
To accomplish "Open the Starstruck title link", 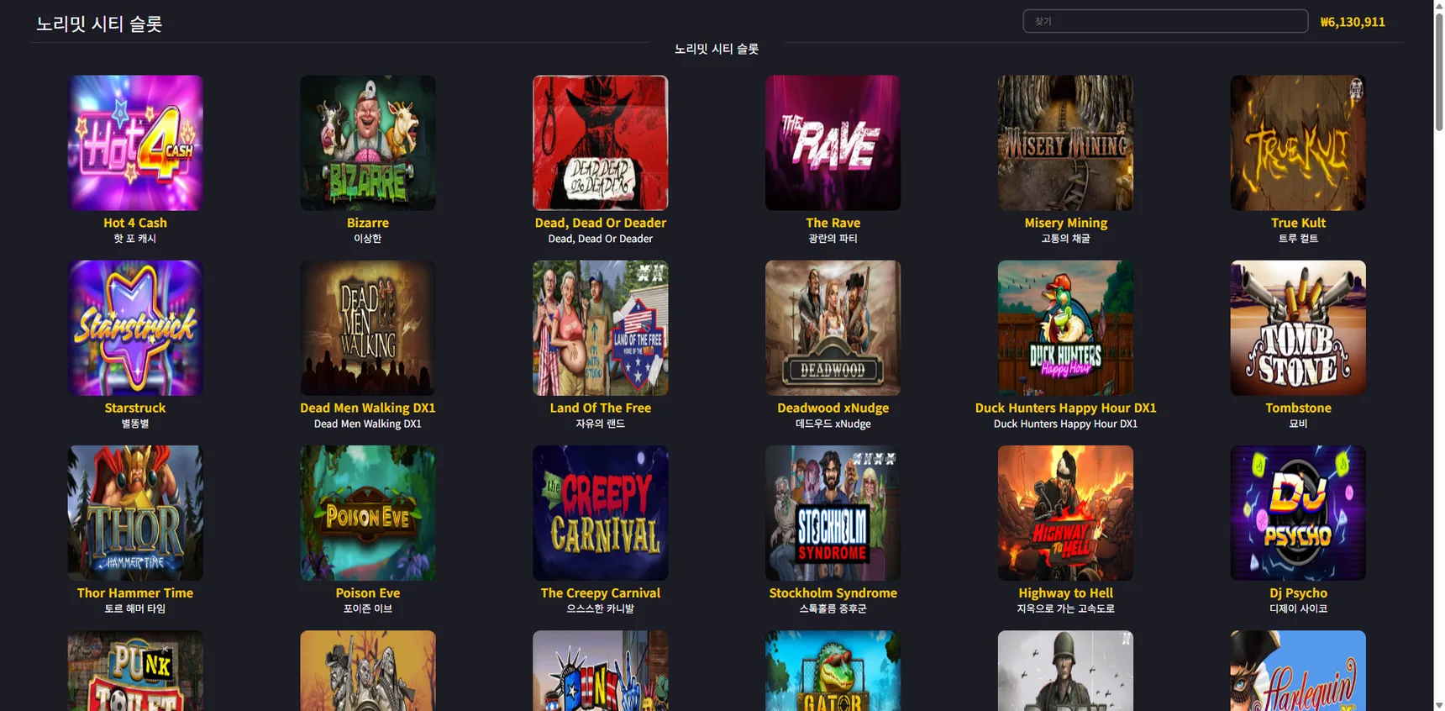I will click(135, 408).
